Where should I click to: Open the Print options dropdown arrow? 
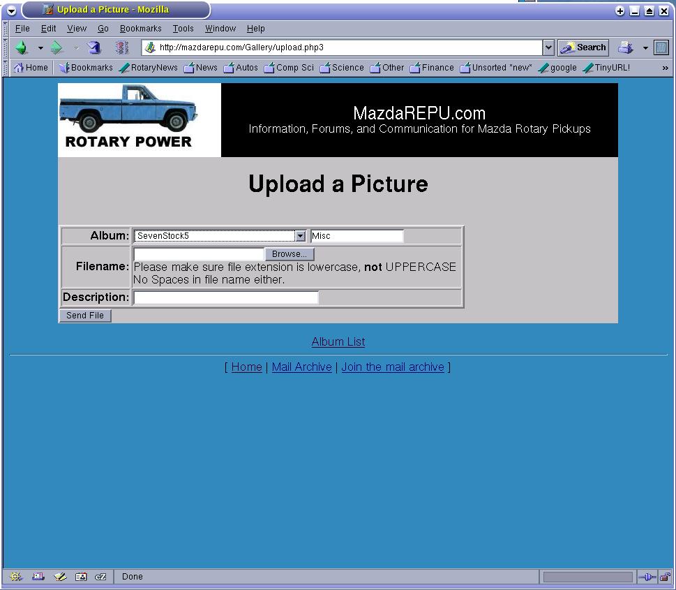[645, 48]
